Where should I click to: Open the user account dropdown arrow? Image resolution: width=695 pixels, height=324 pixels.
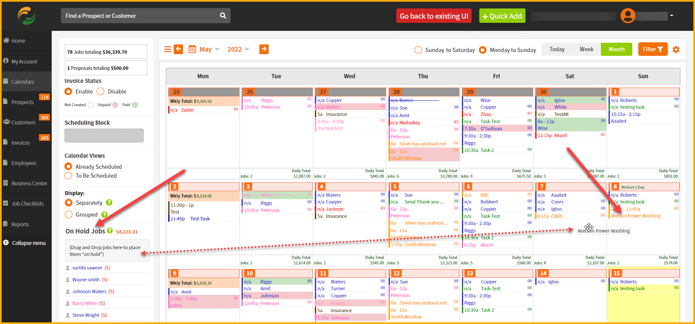pyautogui.click(x=672, y=16)
